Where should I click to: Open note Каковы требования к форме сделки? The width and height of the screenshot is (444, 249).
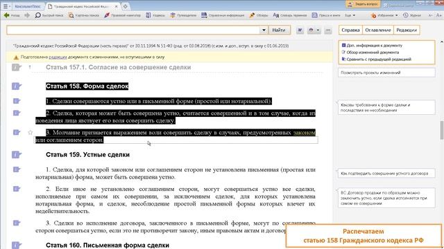pyautogui.click(x=386, y=107)
